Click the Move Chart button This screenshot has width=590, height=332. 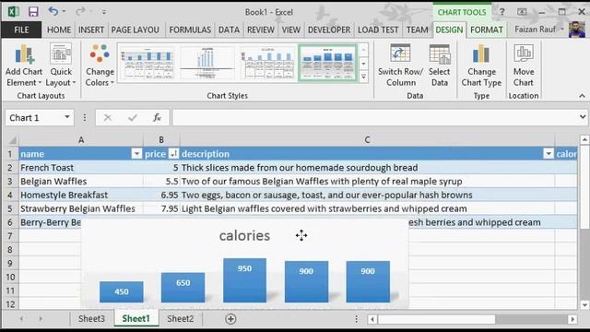click(524, 65)
